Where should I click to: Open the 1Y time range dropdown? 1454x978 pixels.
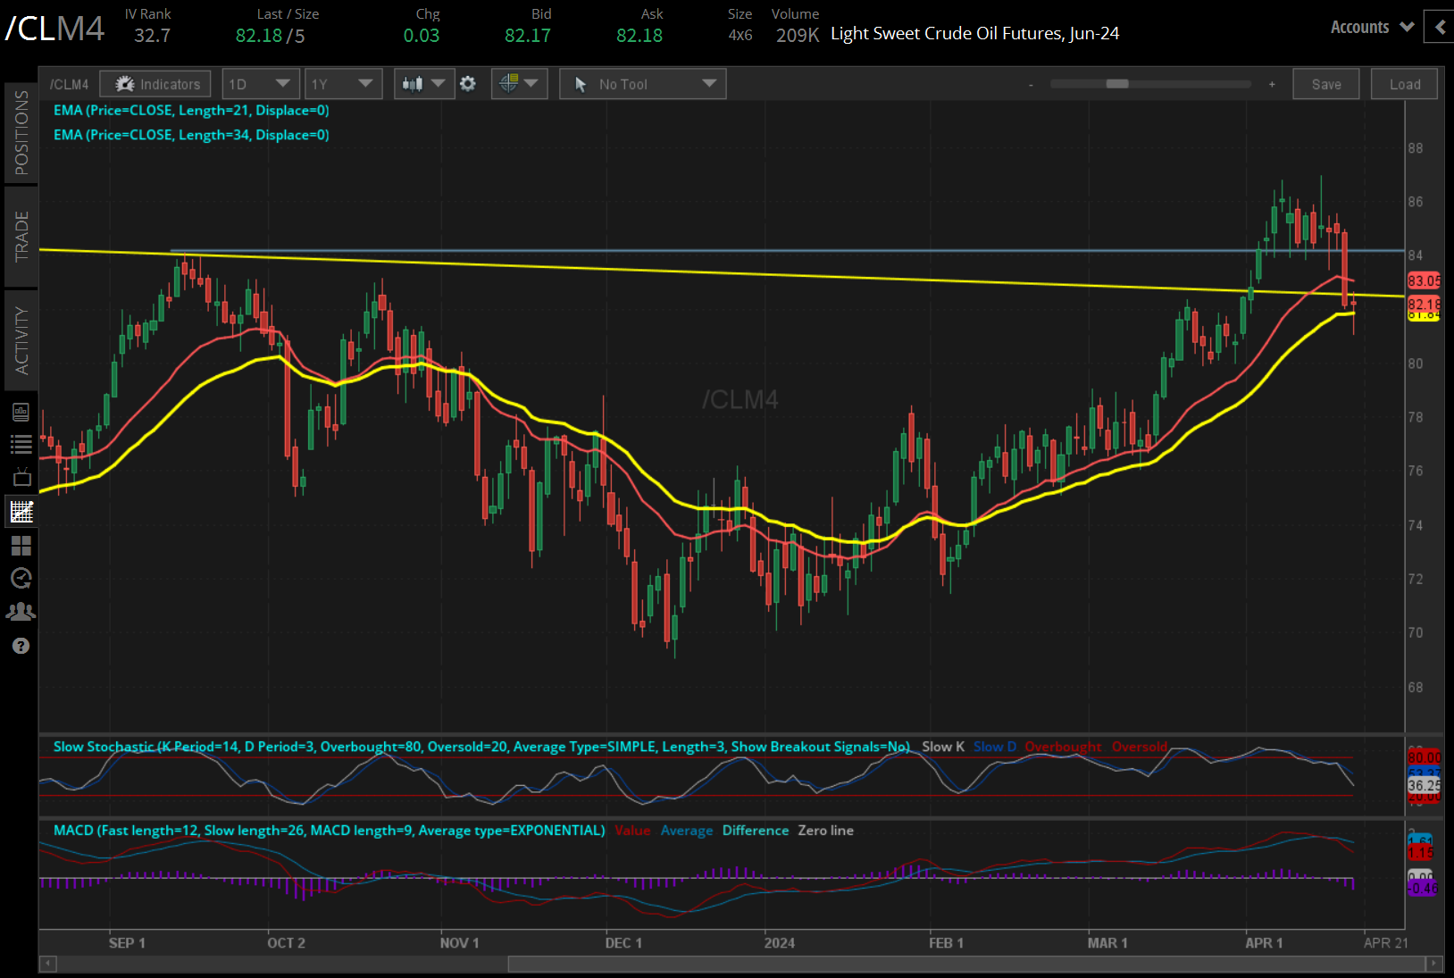tap(343, 84)
